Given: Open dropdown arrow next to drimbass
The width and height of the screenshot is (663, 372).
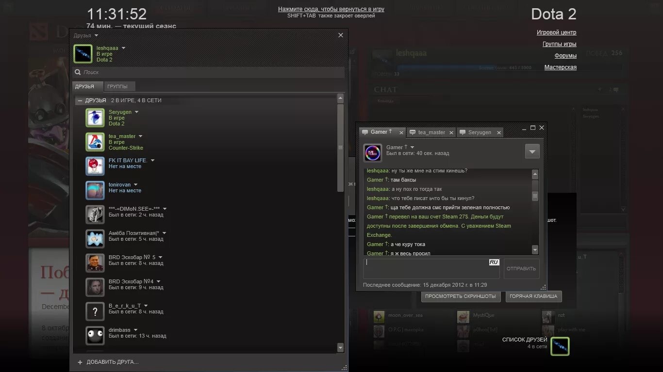Looking at the screenshot, I should [135, 330].
